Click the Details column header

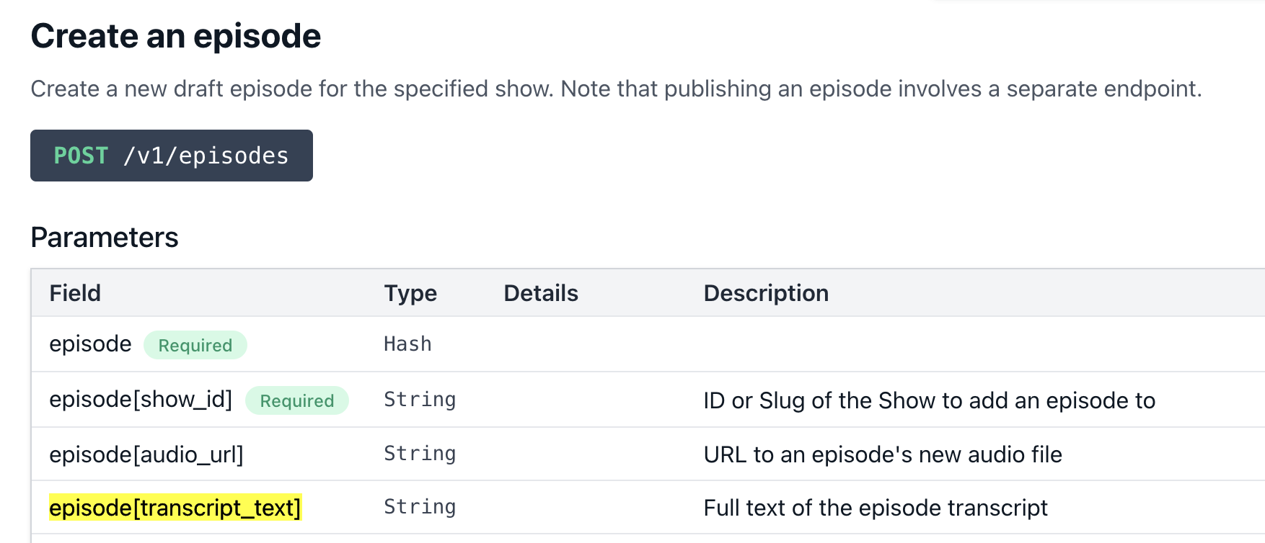[x=540, y=293]
